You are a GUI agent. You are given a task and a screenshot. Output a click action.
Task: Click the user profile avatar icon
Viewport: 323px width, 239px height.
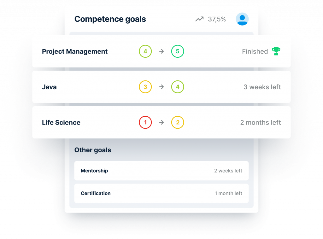(x=242, y=19)
